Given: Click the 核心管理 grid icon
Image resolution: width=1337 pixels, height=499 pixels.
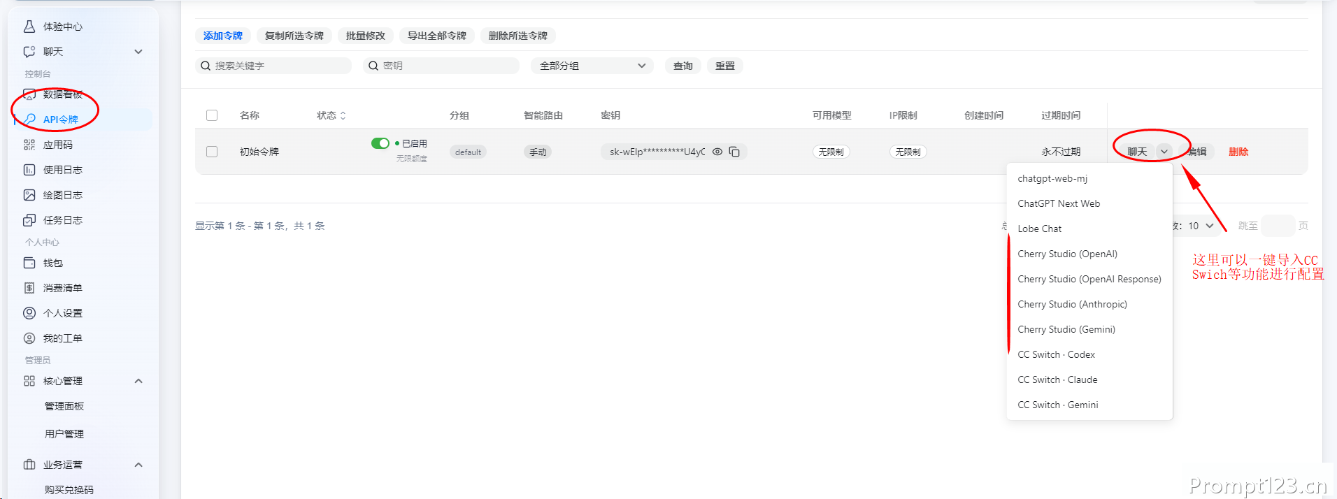Looking at the screenshot, I should coord(29,381).
